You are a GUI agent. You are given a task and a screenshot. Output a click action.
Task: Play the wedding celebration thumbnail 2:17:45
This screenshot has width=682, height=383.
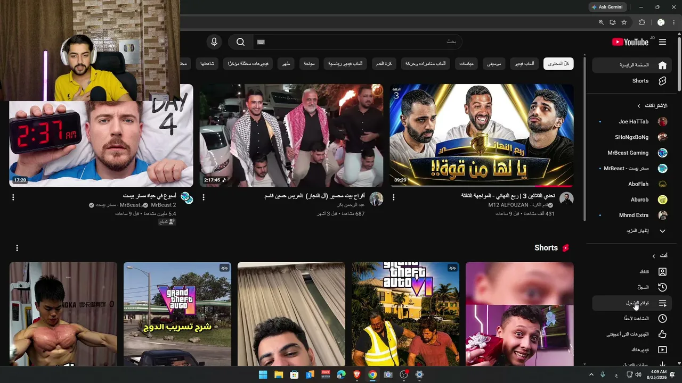click(291, 135)
